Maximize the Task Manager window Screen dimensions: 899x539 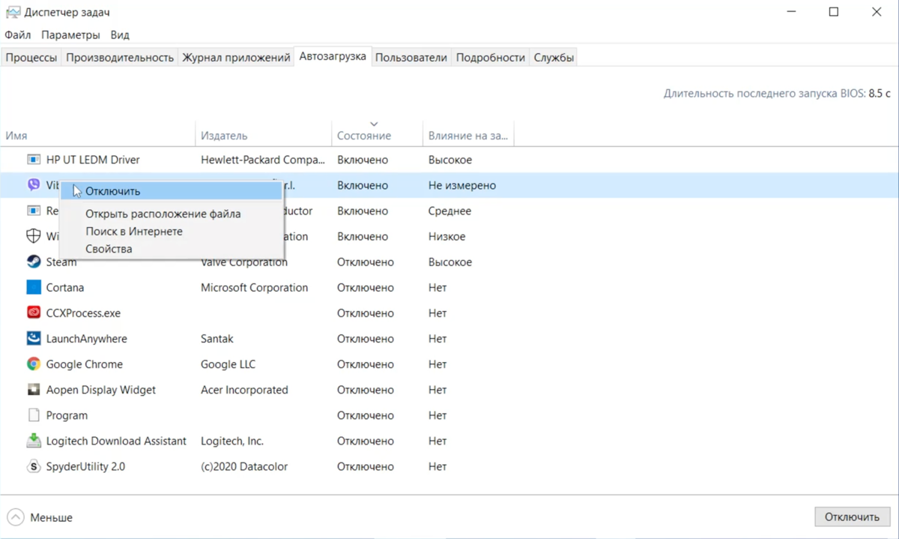834,12
